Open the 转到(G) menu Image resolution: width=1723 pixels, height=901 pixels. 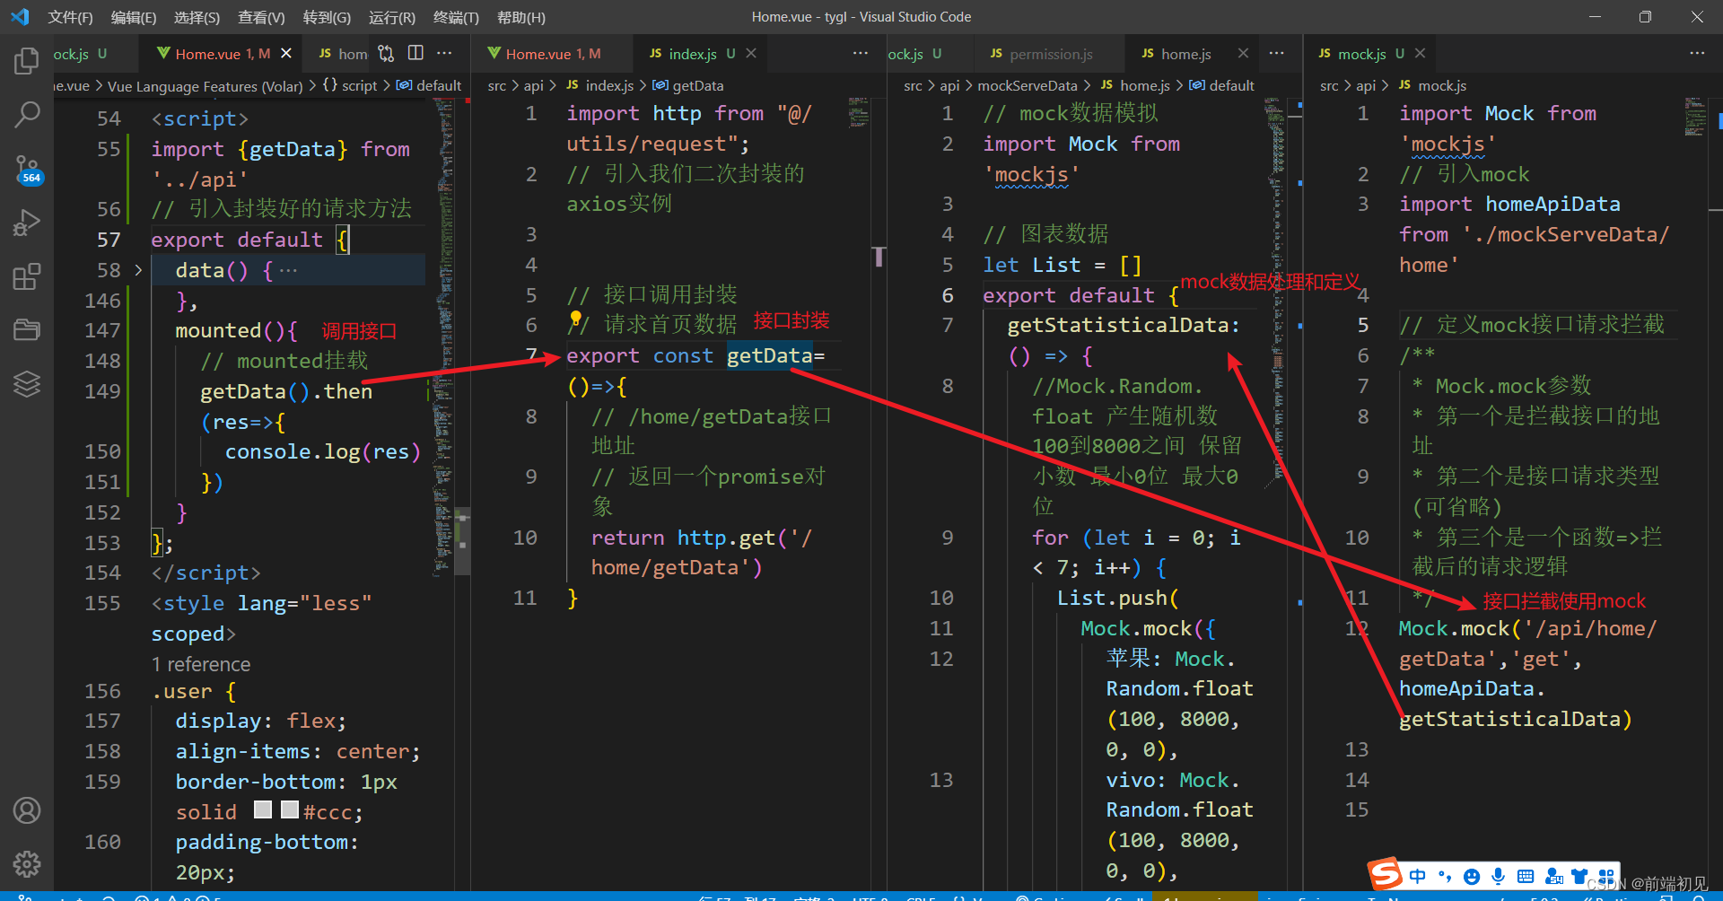[x=327, y=17]
